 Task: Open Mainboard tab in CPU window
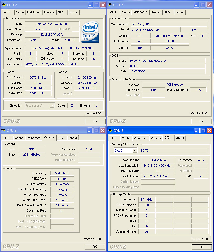point(34,12)
